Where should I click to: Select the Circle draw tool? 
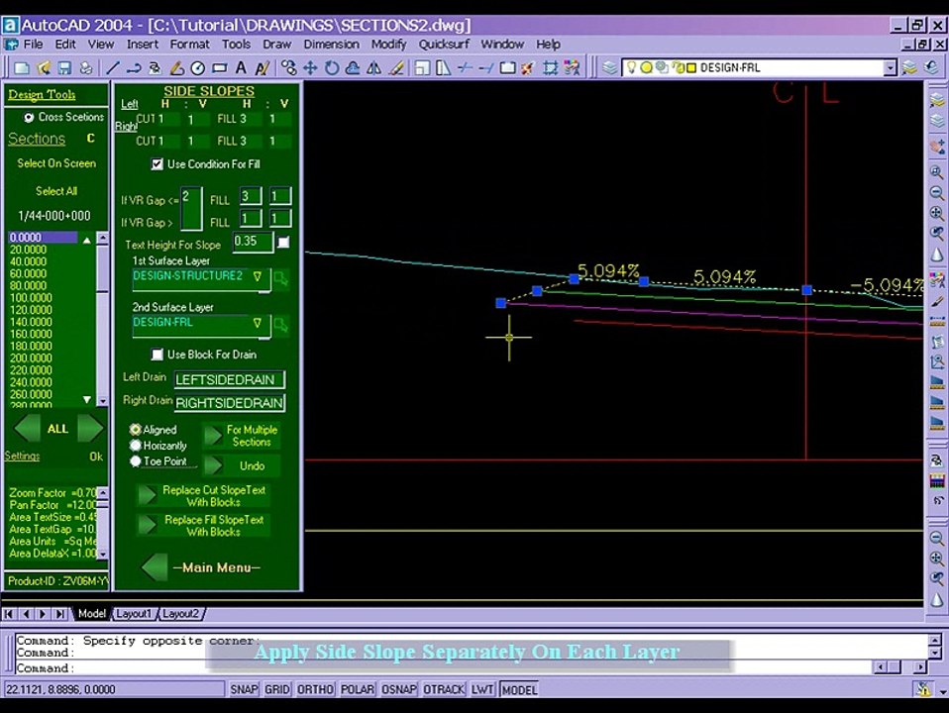(x=198, y=67)
